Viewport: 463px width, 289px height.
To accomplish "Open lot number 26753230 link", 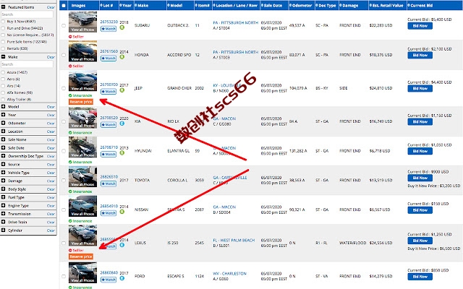I will point(109,22).
